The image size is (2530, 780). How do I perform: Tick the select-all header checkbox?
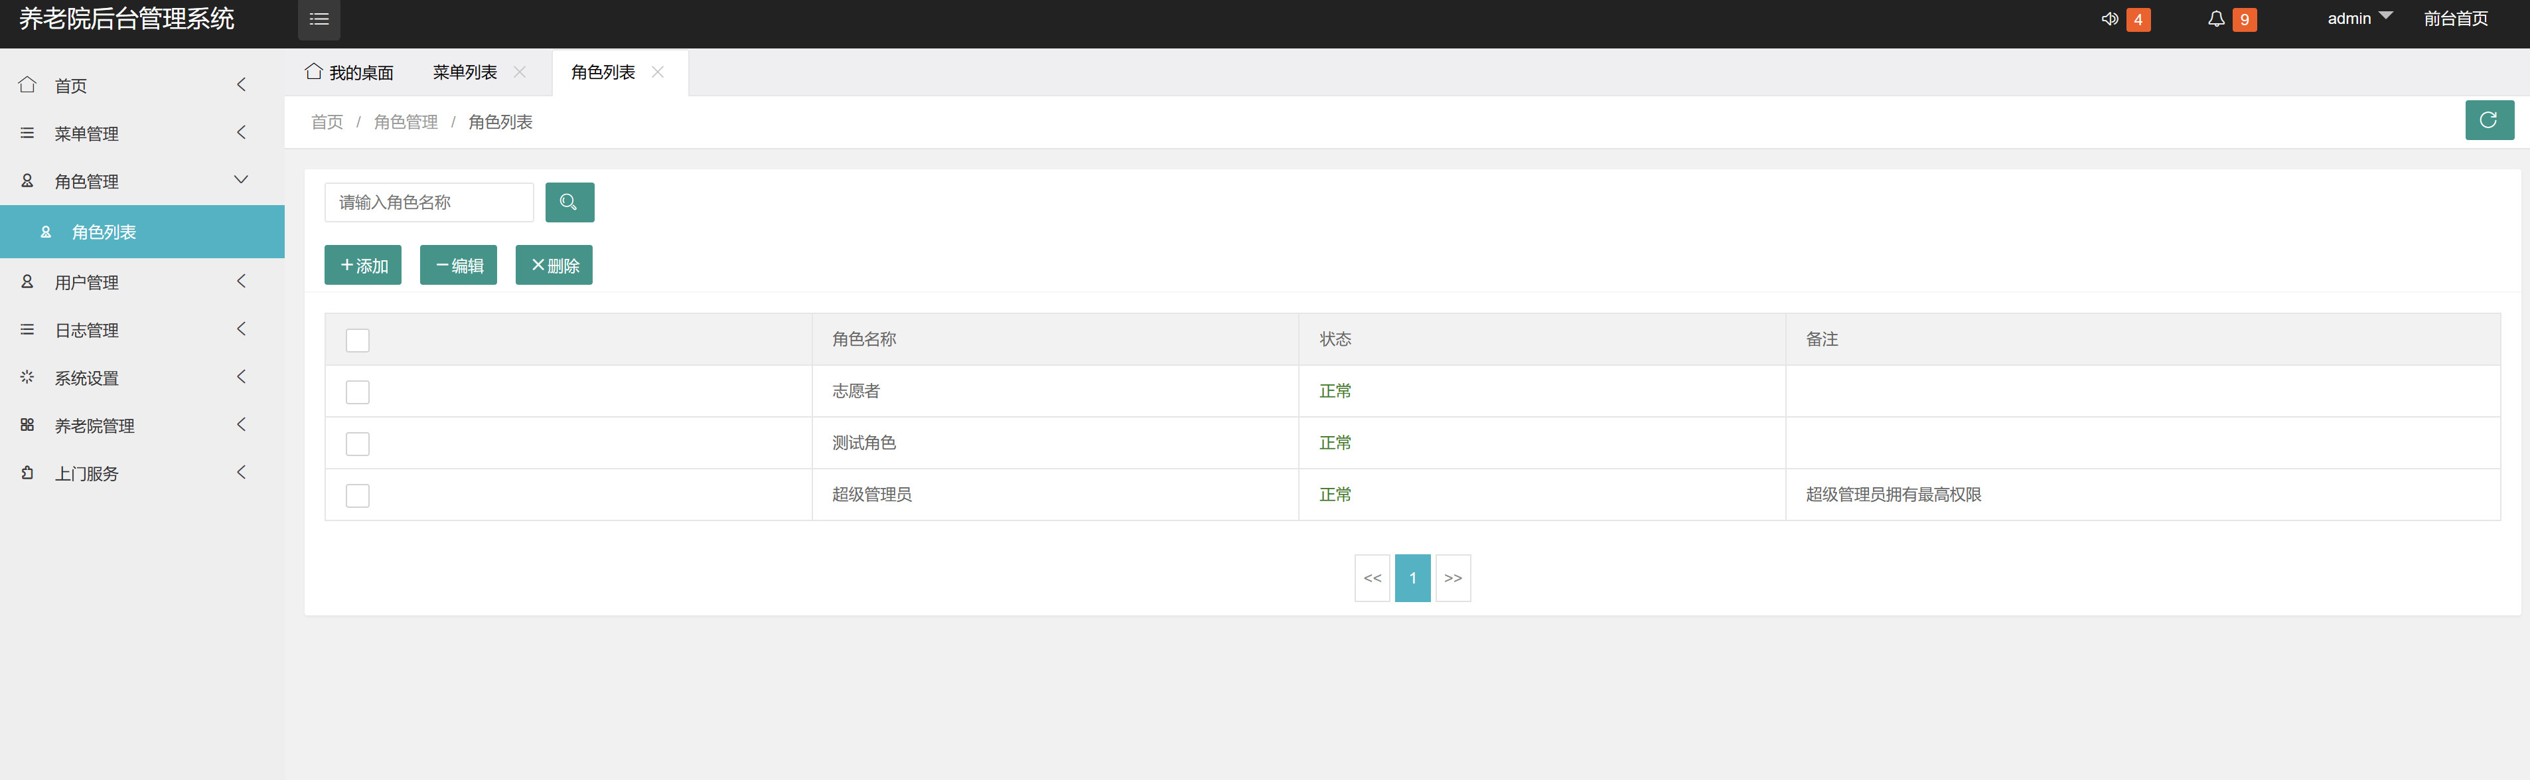358,340
